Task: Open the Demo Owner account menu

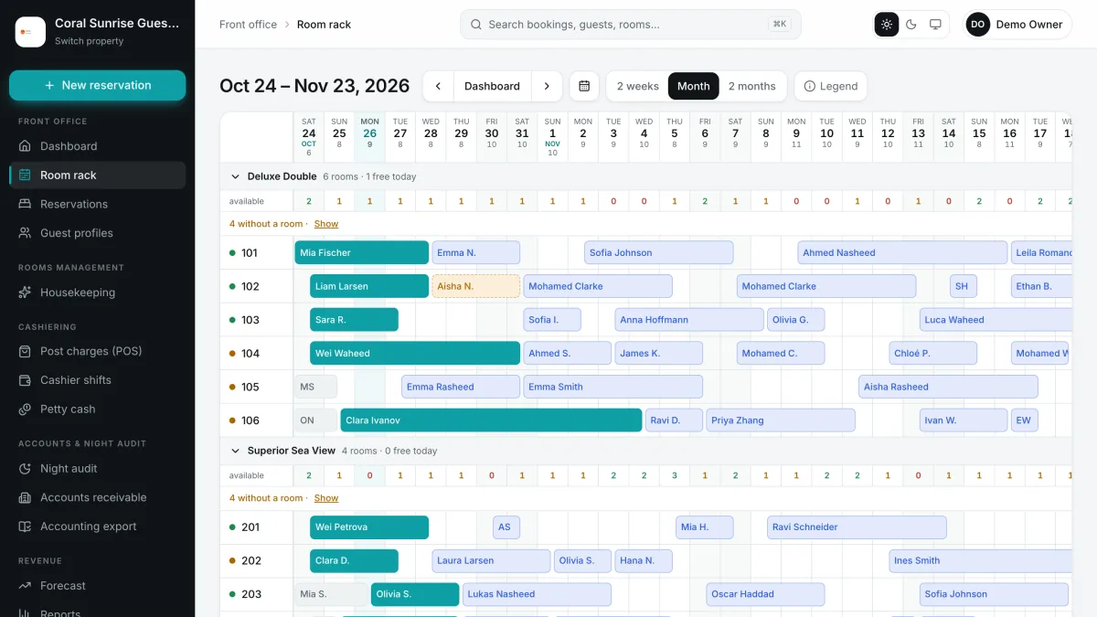Action: point(1018,25)
